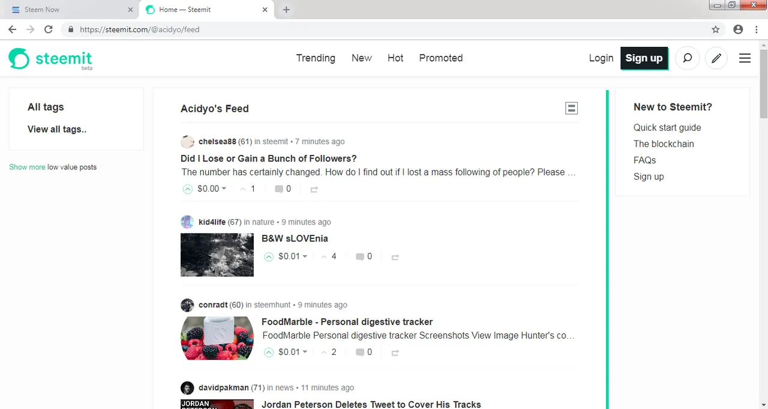Click the B&W sLOVEnia thumbnail
The width and height of the screenshot is (768, 409).
(x=217, y=255)
